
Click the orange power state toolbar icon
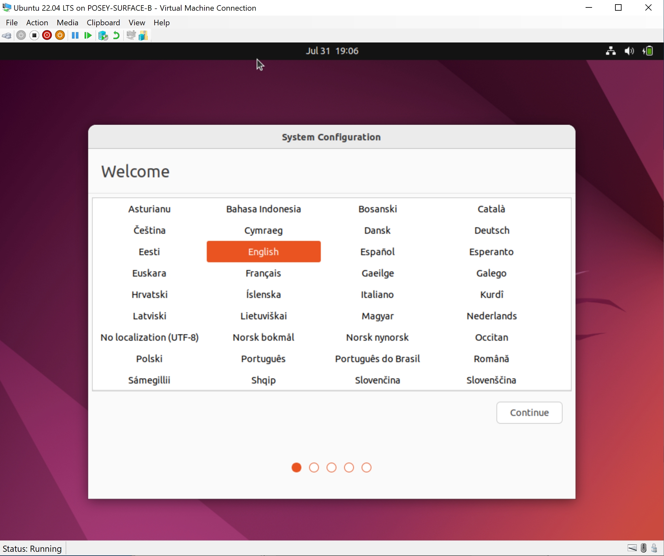60,35
